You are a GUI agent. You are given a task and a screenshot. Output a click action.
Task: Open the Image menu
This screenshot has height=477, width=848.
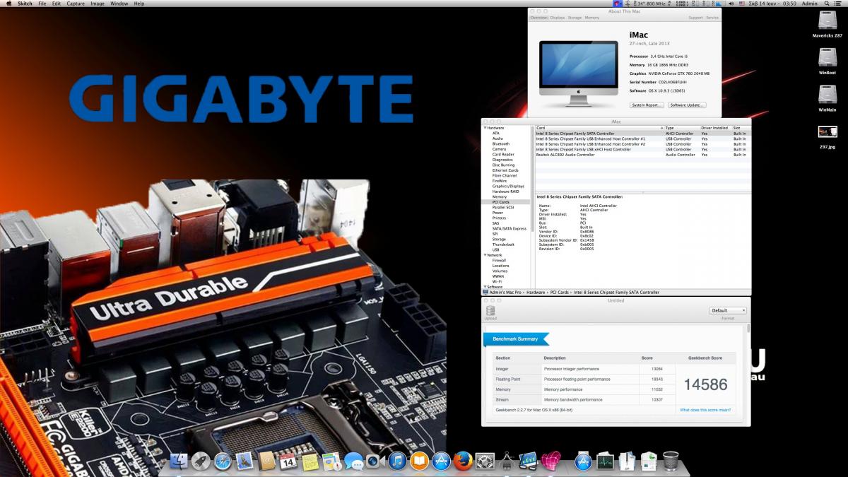tap(98, 4)
